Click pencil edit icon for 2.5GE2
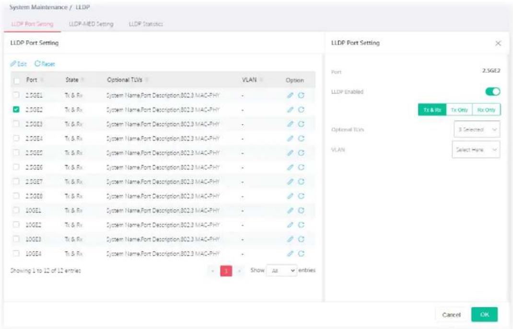This screenshot has height=329, width=513. pyautogui.click(x=290, y=110)
